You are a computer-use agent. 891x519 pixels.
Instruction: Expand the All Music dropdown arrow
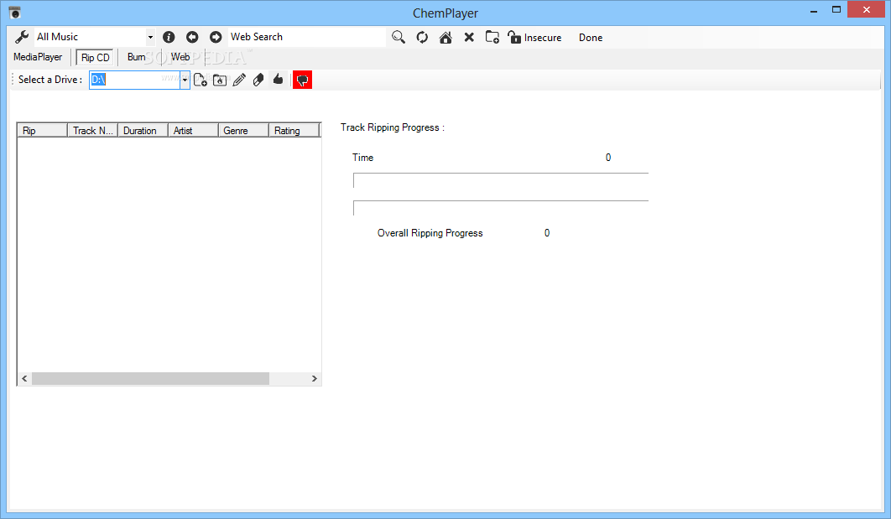[x=150, y=38]
